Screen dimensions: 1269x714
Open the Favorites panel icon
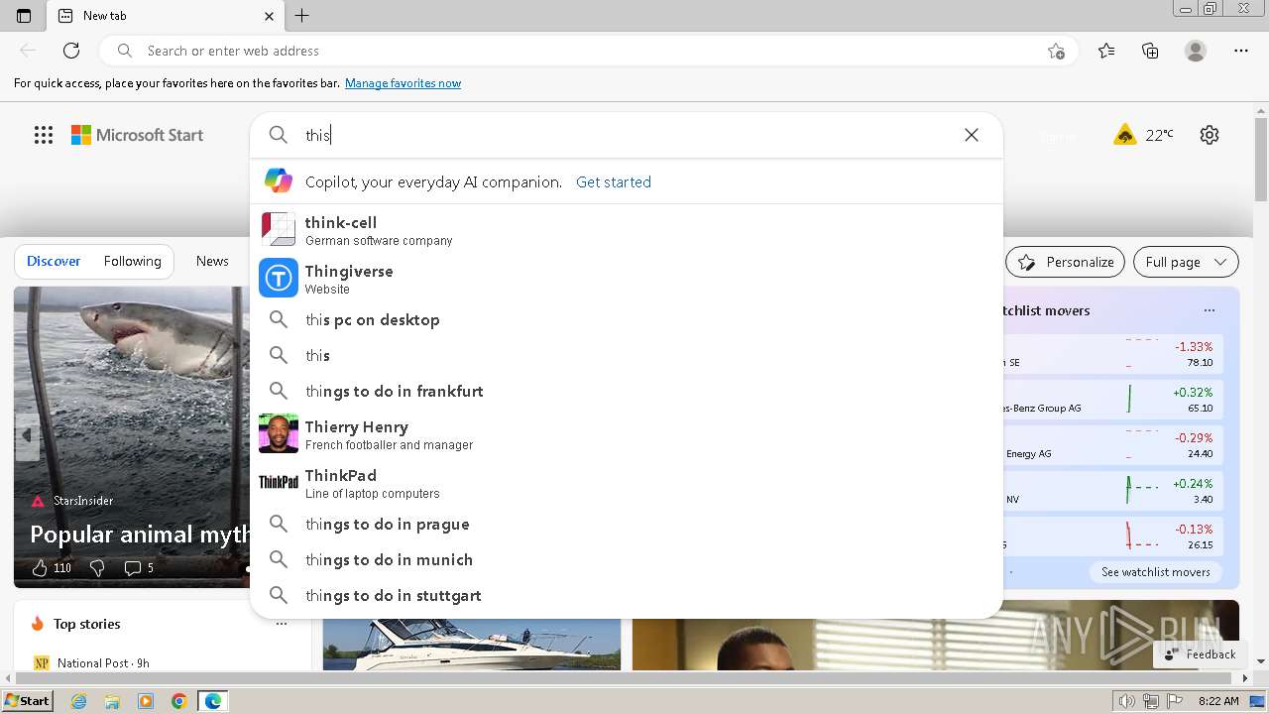pos(1106,51)
